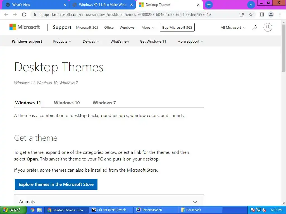Click the scrollbar down arrow

(x=283, y=203)
